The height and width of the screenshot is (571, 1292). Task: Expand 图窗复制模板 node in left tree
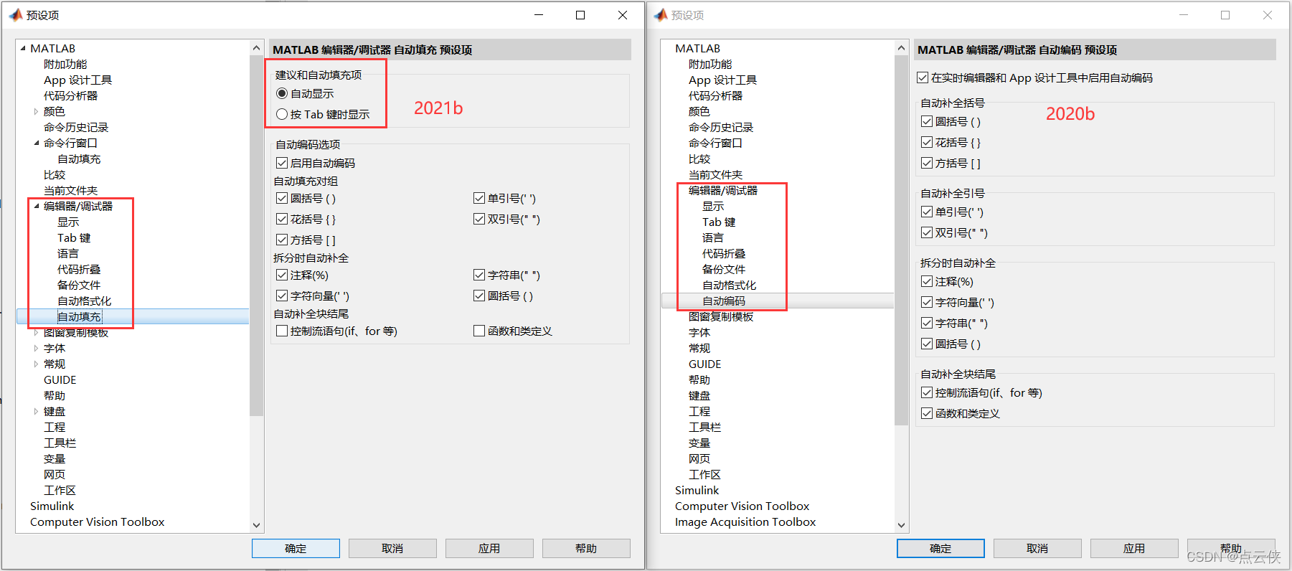point(36,333)
